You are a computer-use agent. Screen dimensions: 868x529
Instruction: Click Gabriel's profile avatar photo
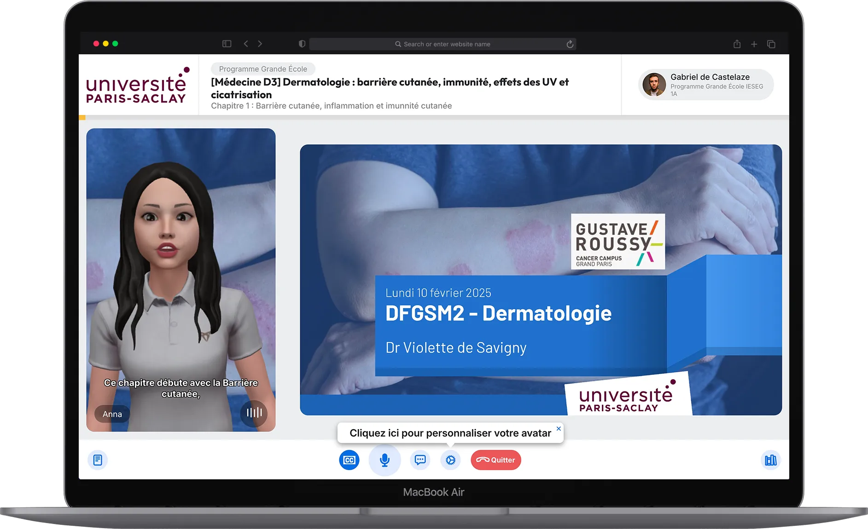[654, 85]
